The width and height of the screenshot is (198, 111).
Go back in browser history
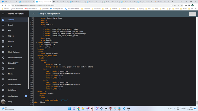coord(2,6)
